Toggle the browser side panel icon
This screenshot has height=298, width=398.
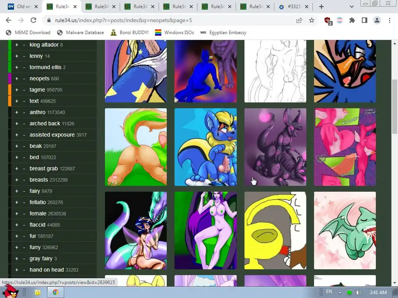(365, 20)
